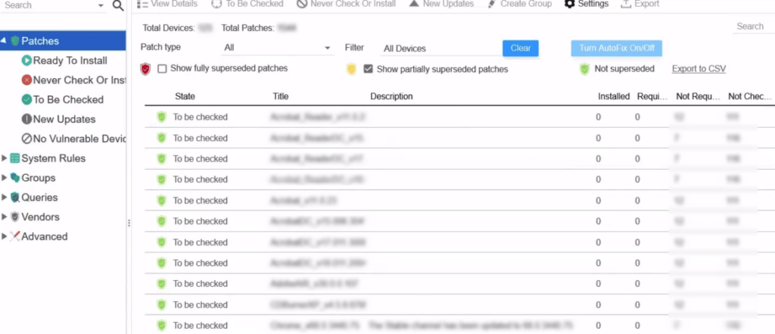Click the Export to CSV link
The width and height of the screenshot is (775, 334).
(x=699, y=69)
